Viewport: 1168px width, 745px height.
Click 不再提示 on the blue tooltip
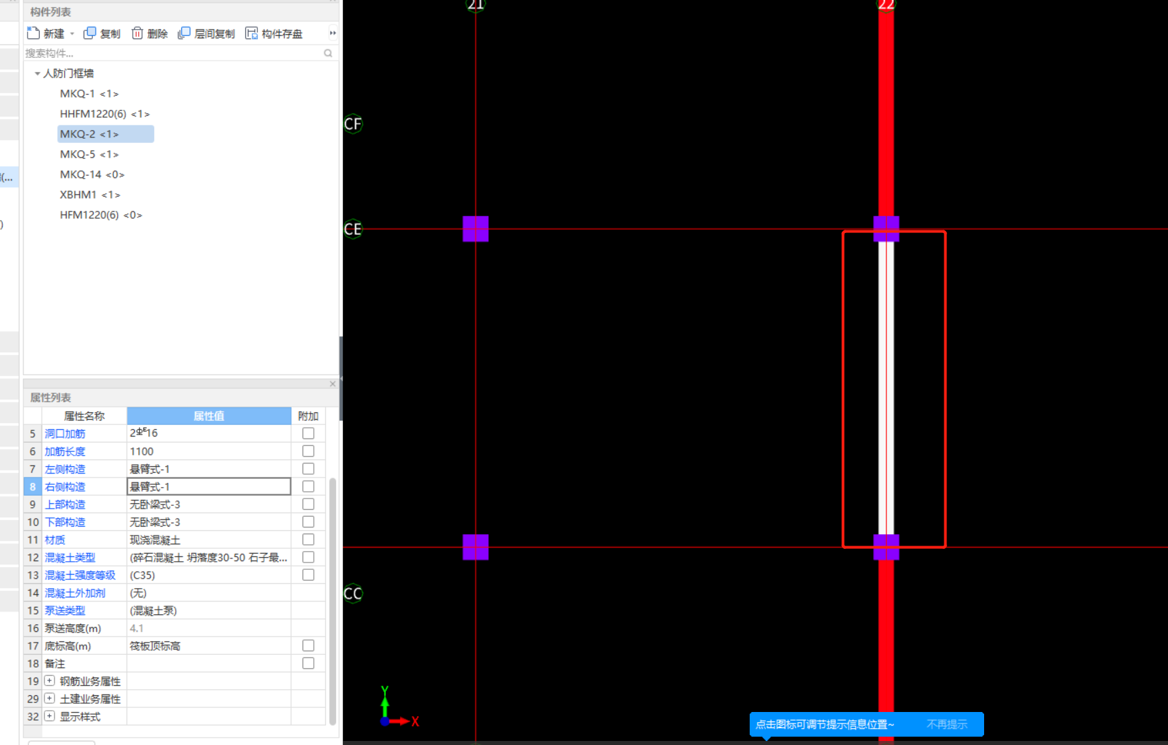(946, 724)
